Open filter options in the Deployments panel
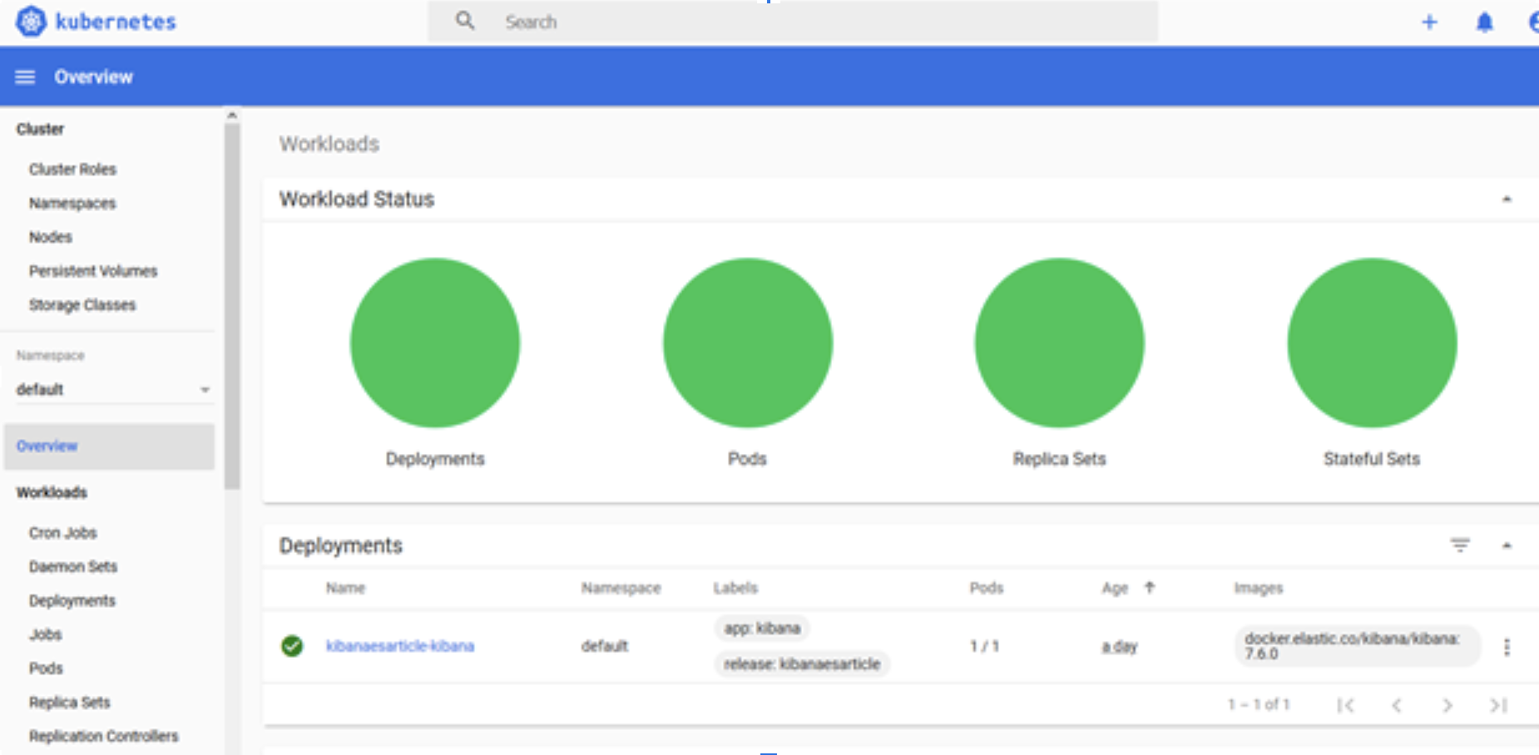Screen dimensions: 1539x755 (1461, 545)
